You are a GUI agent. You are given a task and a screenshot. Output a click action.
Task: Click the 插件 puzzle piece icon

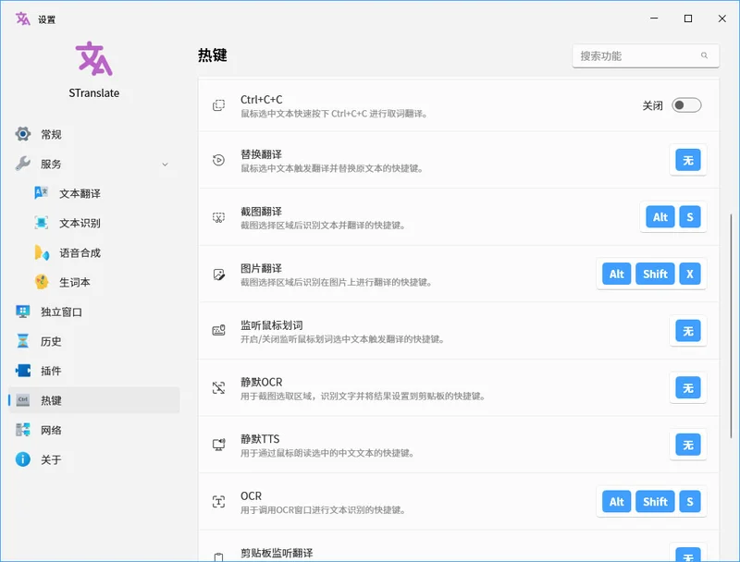(x=22, y=371)
